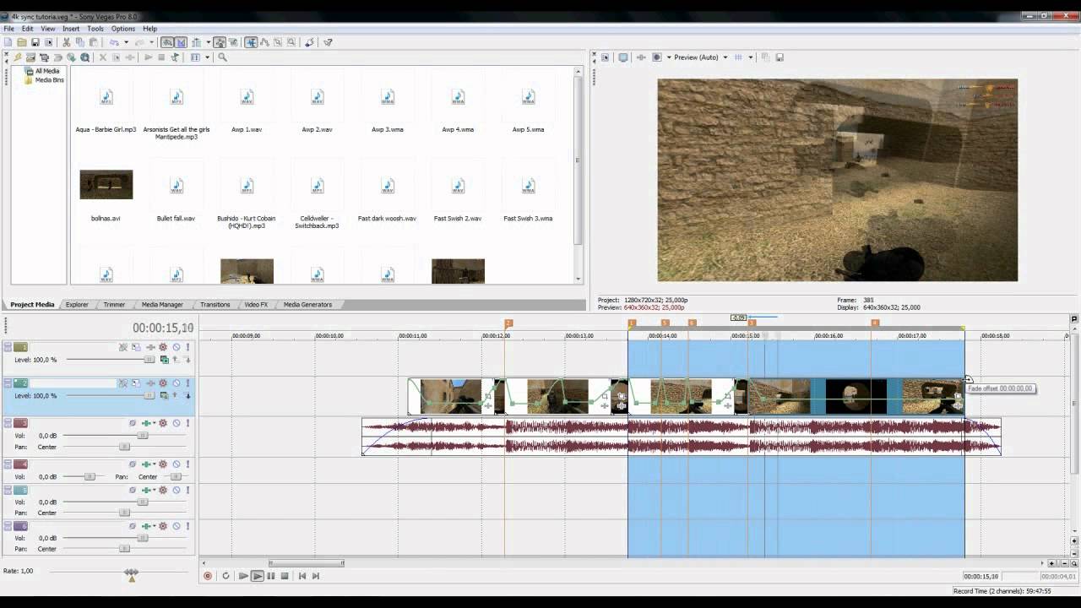This screenshot has height=608, width=1081.
Task: Toggle the Enable Snapping toolbar icon
Action: pos(167,42)
